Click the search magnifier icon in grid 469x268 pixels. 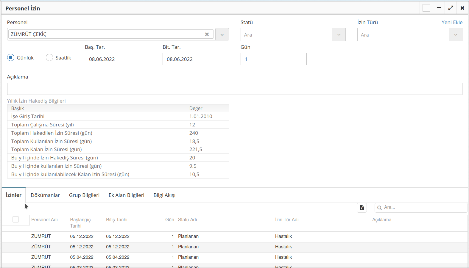pos(379,208)
